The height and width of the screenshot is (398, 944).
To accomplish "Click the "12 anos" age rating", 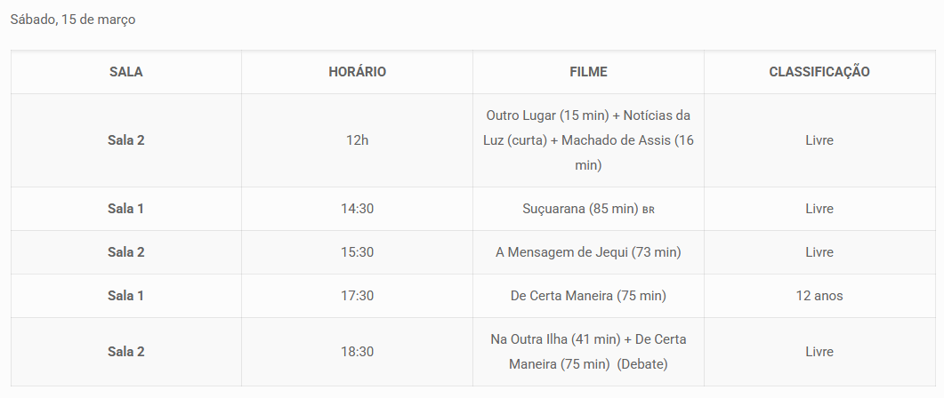I will click(819, 296).
